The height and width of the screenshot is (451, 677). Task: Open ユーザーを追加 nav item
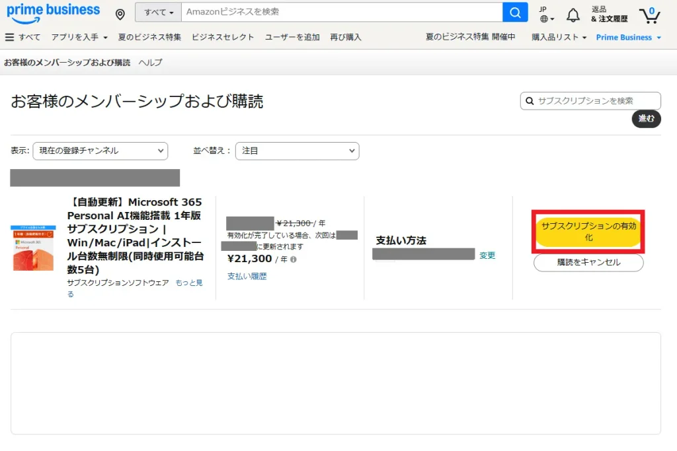(292, 37)
